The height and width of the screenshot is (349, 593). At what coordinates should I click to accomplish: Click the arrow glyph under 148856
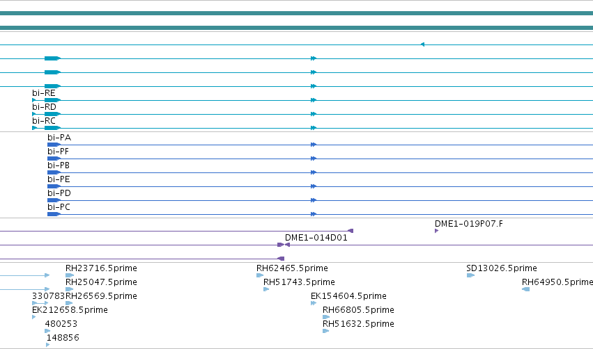coord(47,345)
